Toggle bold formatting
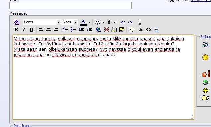The image size is (211, 127). 16,30
